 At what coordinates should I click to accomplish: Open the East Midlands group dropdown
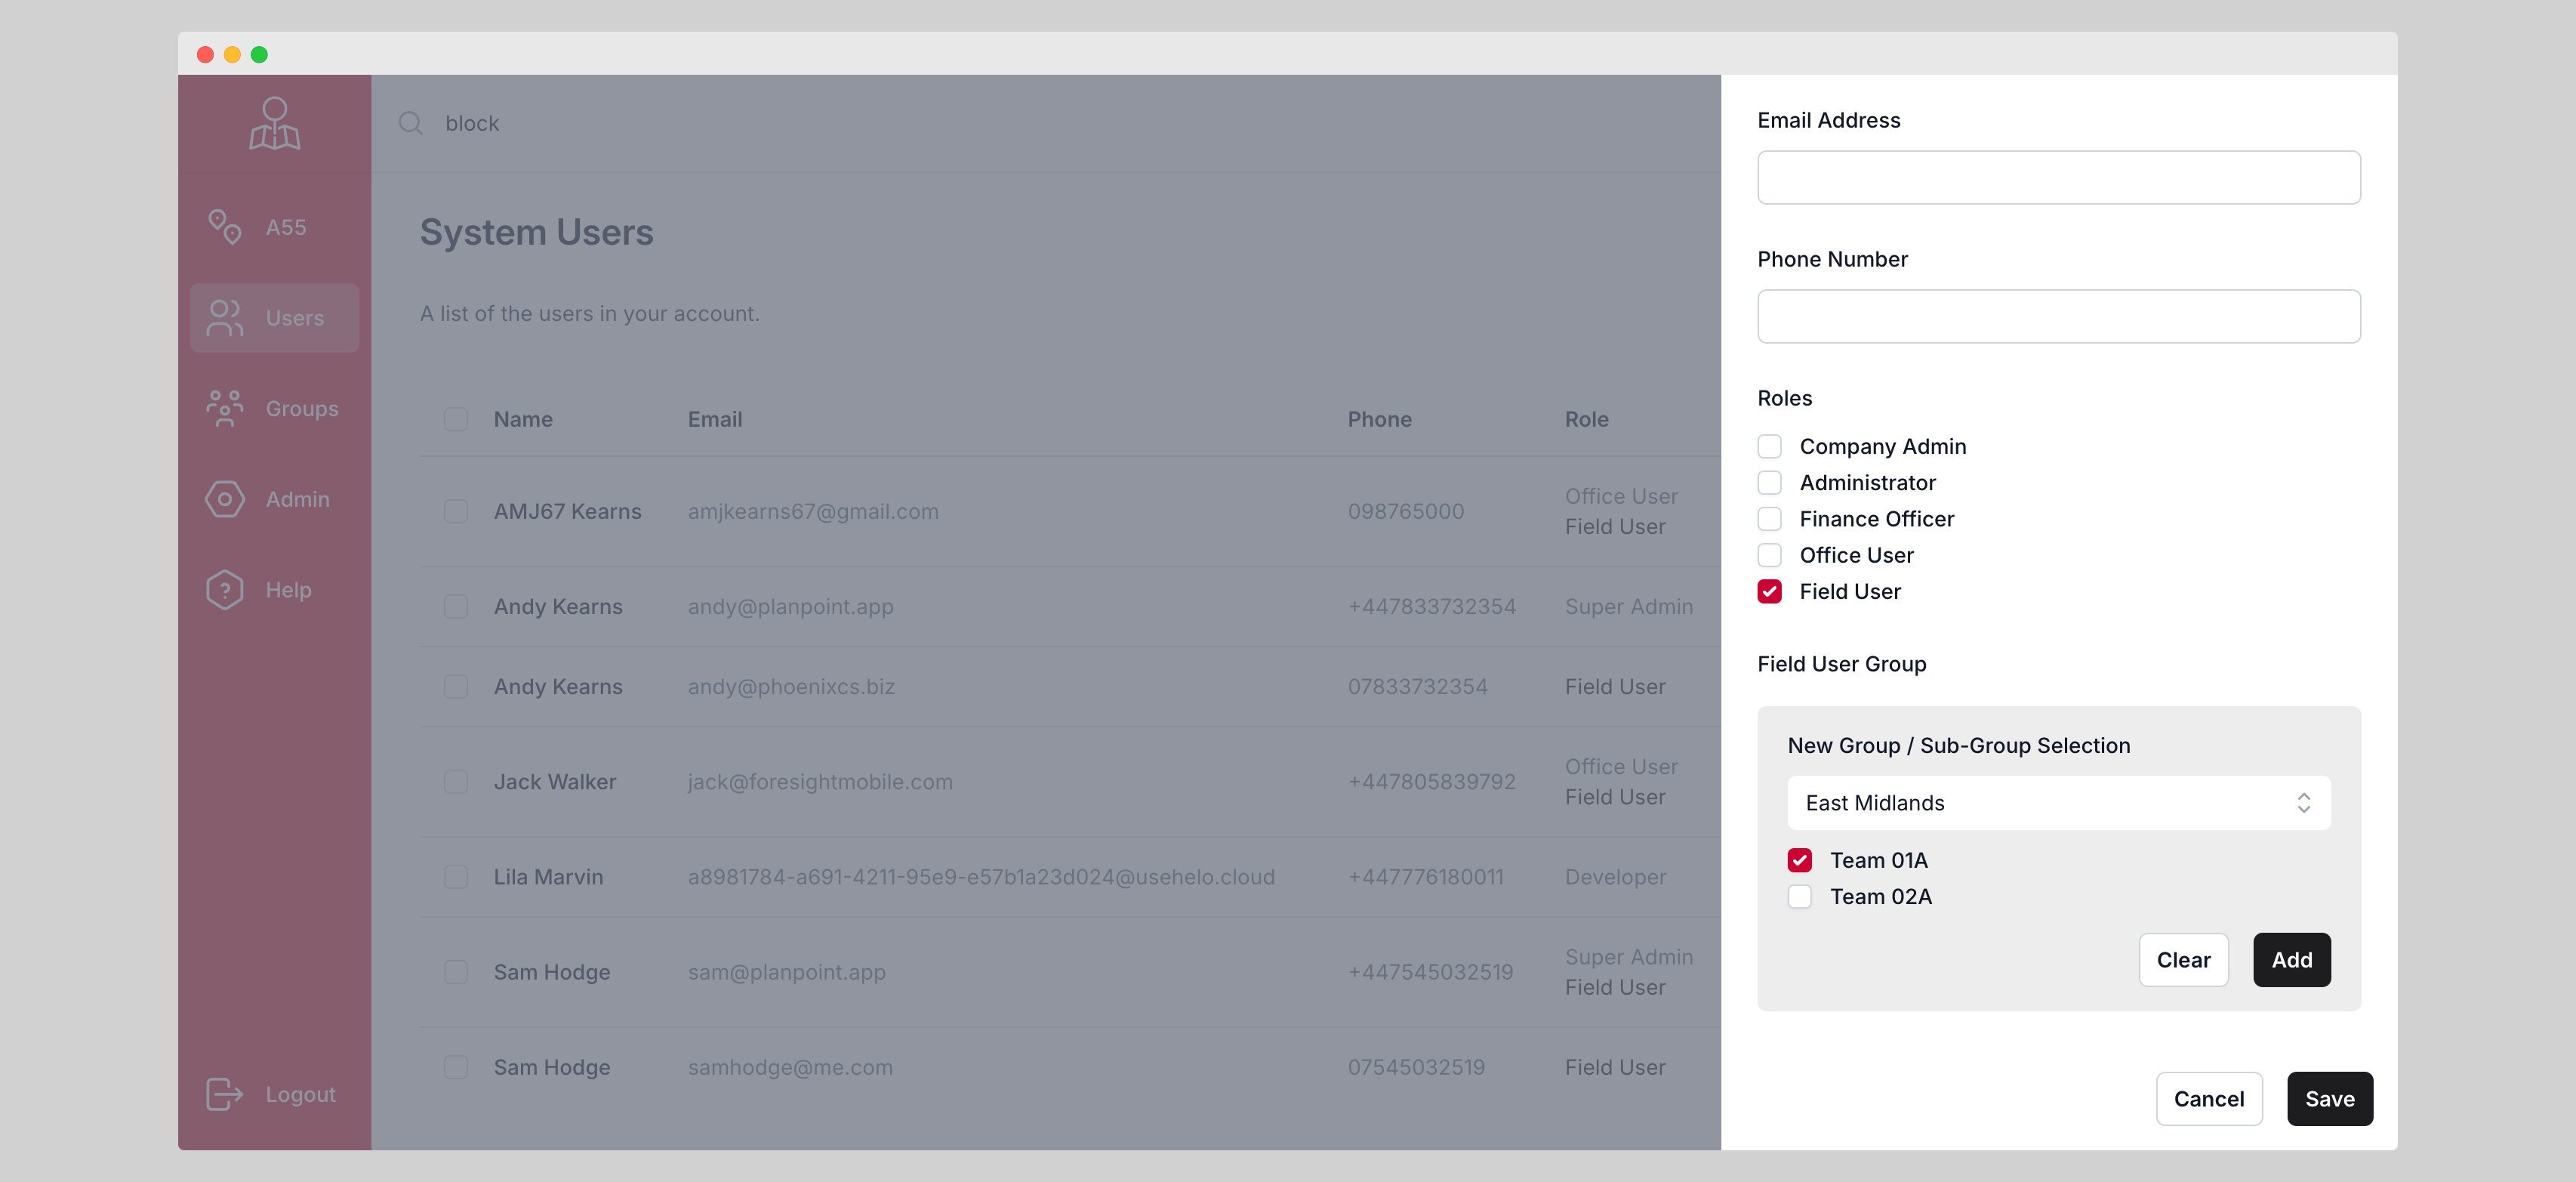[x=2057, y=803]
